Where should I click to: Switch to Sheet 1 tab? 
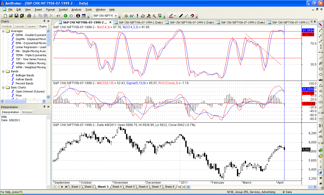click(x=76, y=187)
